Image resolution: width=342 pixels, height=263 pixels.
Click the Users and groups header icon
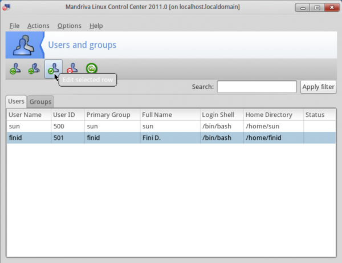point(23,45)
